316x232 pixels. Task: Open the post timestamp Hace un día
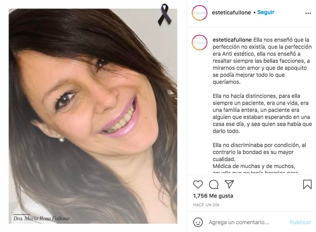206,205
